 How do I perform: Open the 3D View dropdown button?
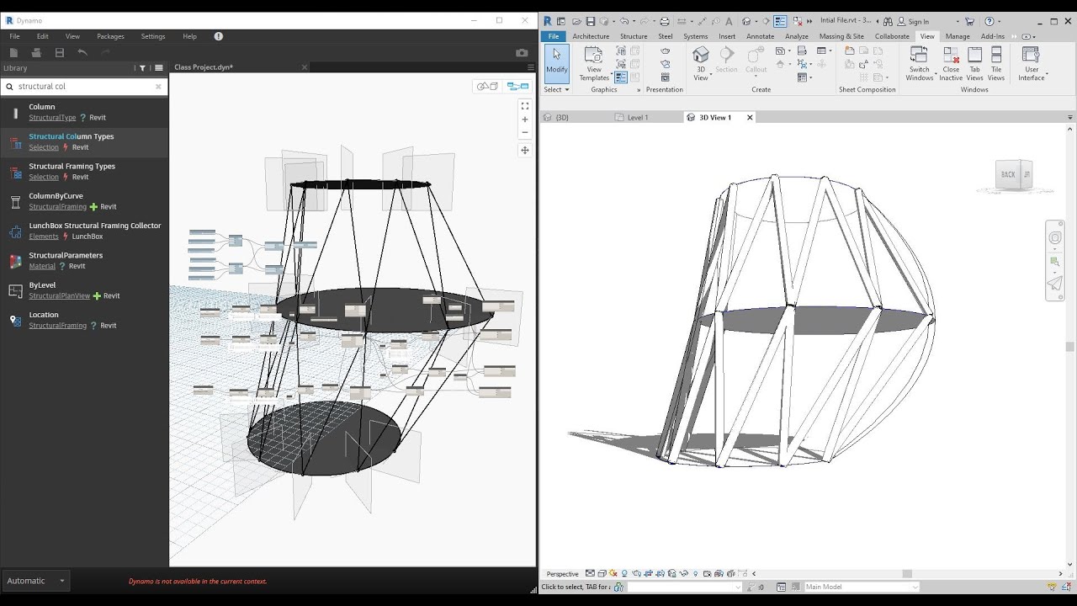pyautogui.click(x=701, y=64)
